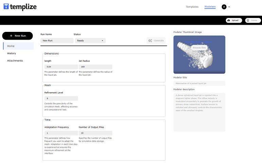The width and height of the screenshot is (262, 163).
Task: Open the Modelers page
Action: 210,7
